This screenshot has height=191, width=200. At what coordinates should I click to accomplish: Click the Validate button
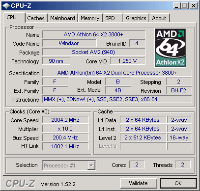tap(139, 183)
